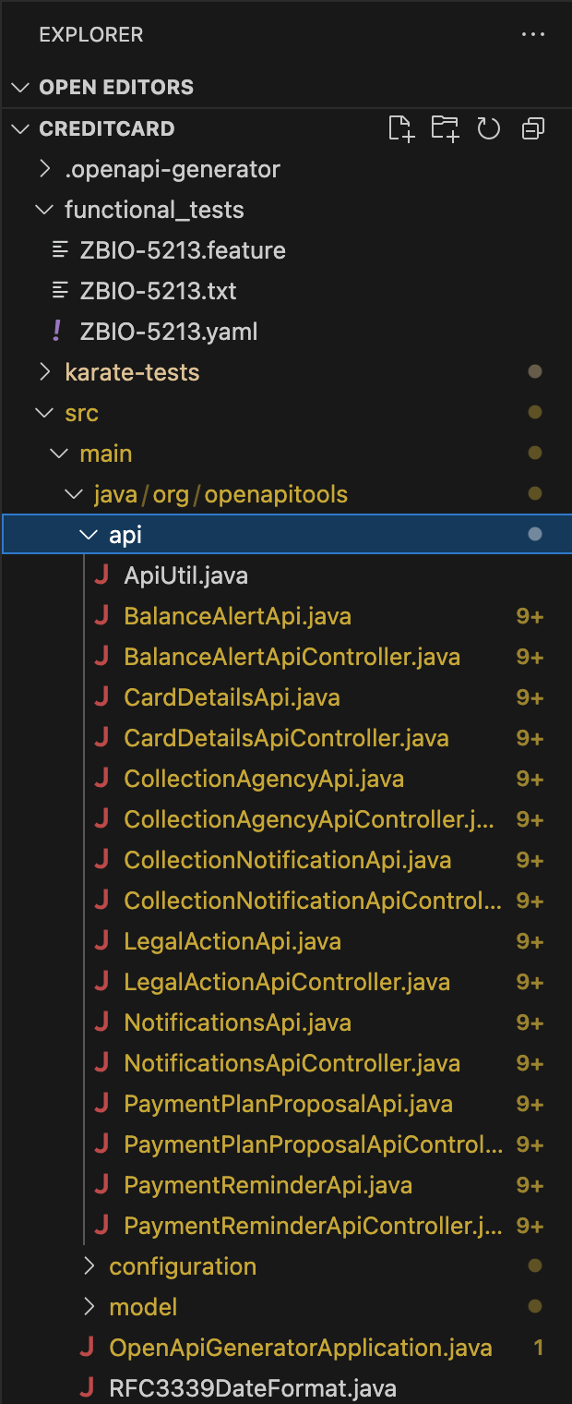The height and width of the screenshot is (1404, 572).
Task: Click the New File icon
Action: [401, 128]
